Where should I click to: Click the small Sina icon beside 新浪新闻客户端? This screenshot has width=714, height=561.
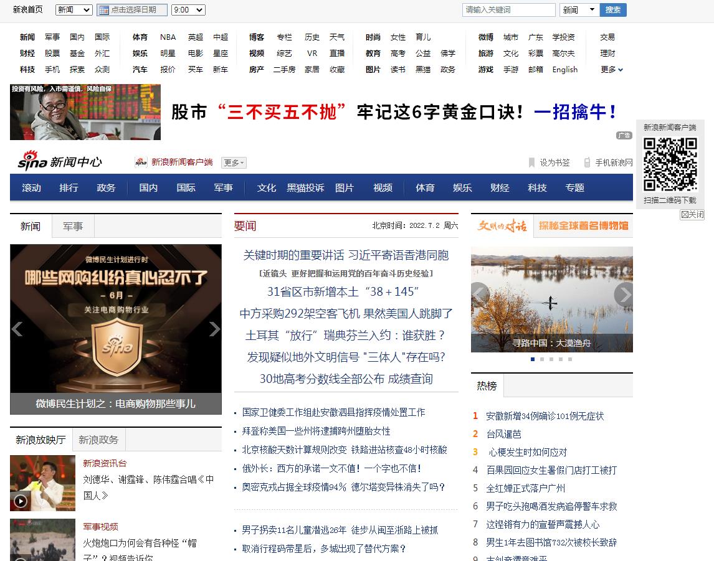tap(141, 162)
